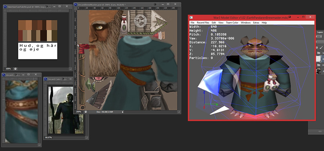Open the Extras menu in War3 Model Editor
Image resolution: width=324 pixels, height=151 pixels.
(256, 23)
